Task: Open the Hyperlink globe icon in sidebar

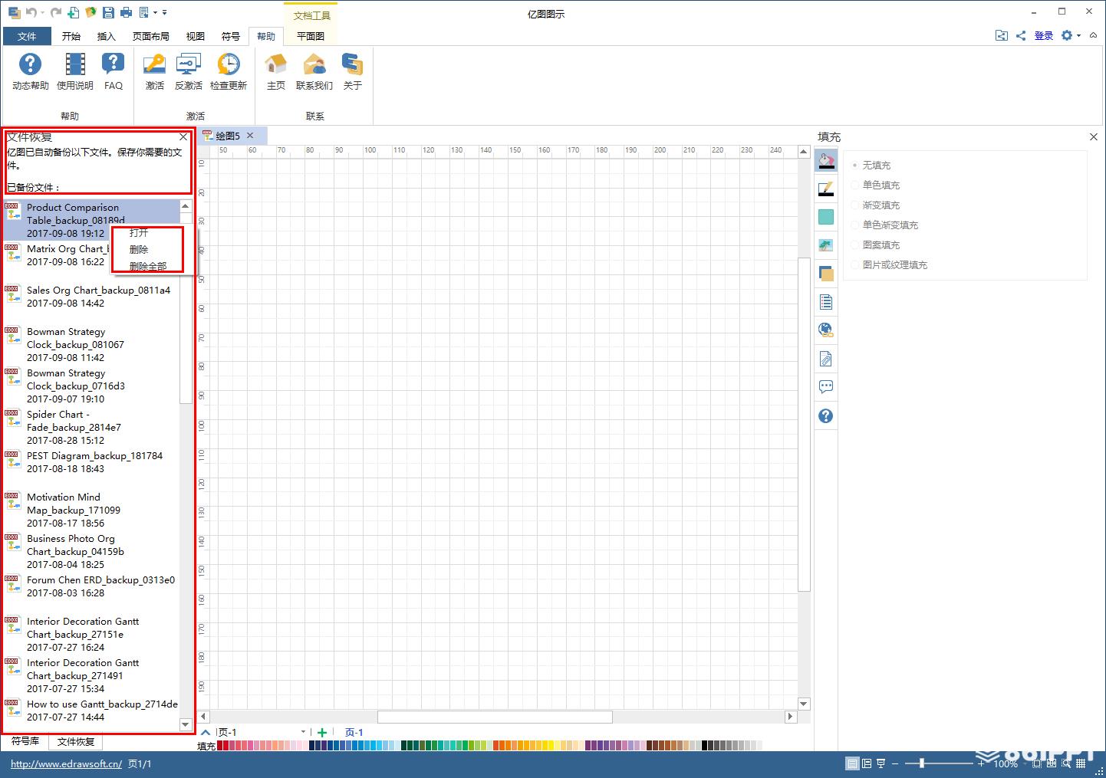Action: pos(826,330)
